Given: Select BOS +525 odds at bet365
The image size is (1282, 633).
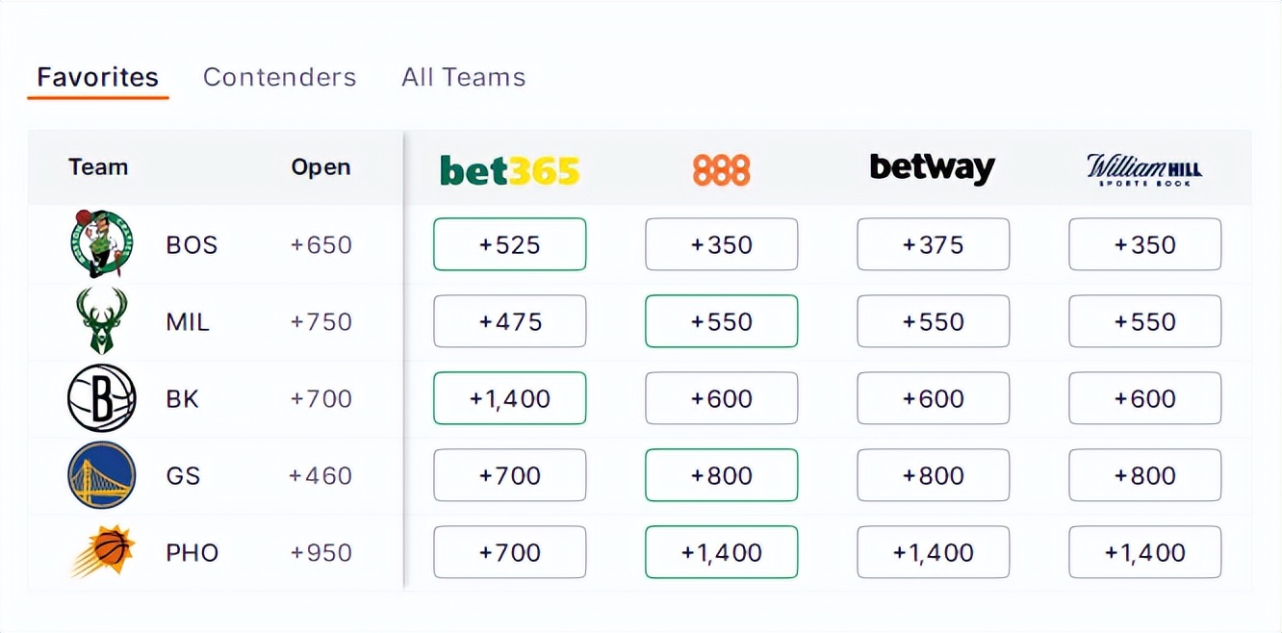Looking at the screenshot, I should click(509, 244).
